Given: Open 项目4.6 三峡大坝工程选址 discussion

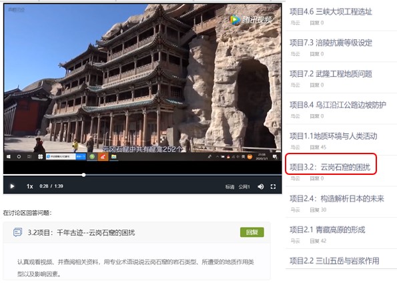Looking at the screenshot, I should coord(331,11).
